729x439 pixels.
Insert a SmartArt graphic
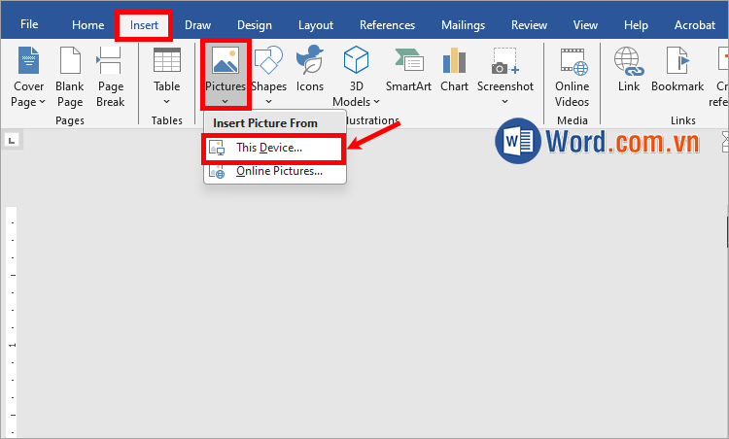tap(408, 64)
